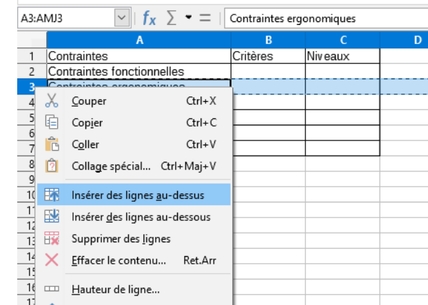Click the clipboard icon beside Coller
The width and height of the screenshot is (428, 305).
tap(52, 145)
